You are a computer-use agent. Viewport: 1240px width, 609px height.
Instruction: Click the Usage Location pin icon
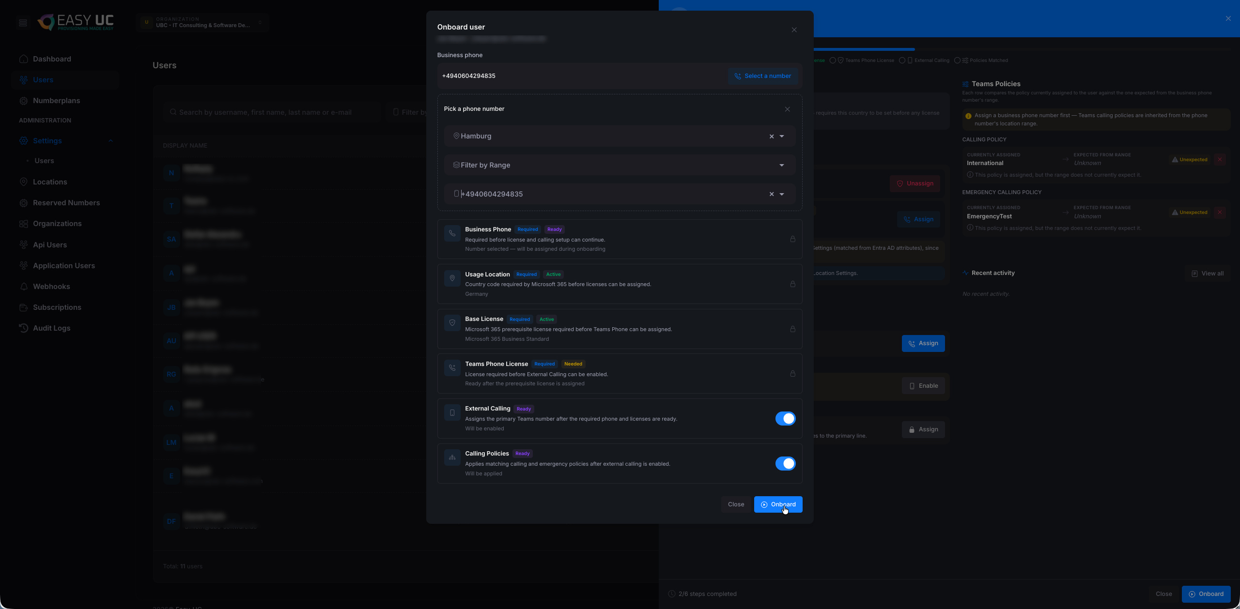452,278
